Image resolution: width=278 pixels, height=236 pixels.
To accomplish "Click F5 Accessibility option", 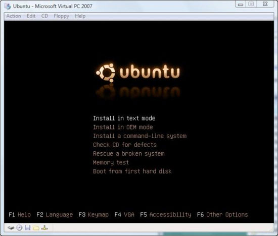I will tap(166, 215).
